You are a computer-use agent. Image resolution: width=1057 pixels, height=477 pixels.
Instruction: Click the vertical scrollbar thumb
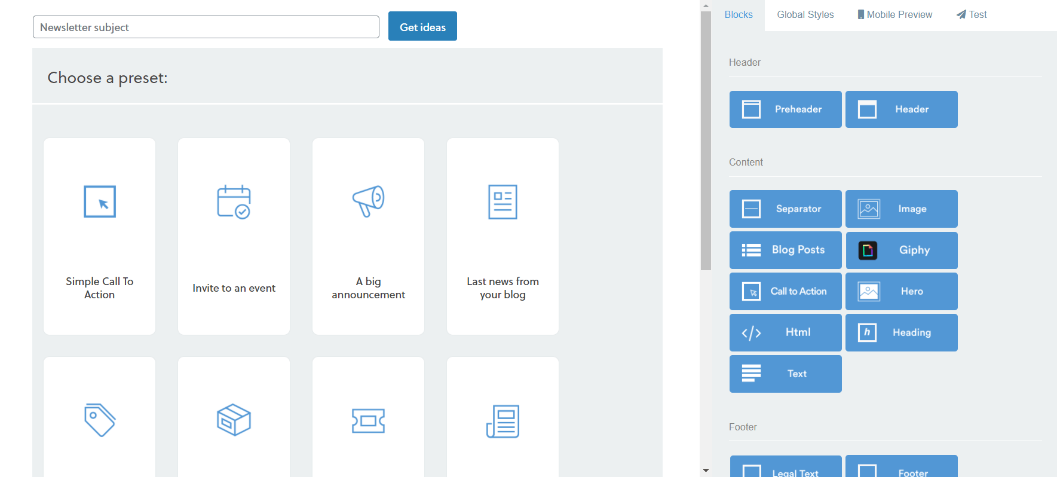click(x=706, y=140)
